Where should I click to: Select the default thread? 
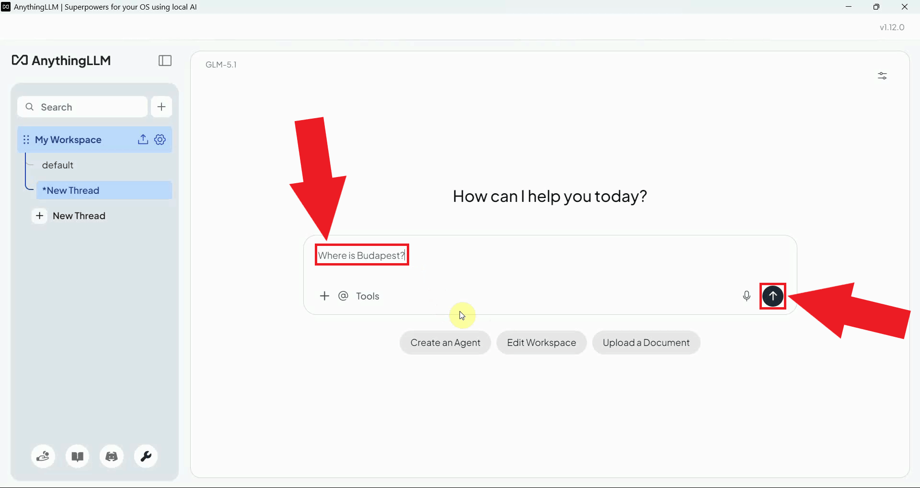pyautogui.click(x=58, y=165)
